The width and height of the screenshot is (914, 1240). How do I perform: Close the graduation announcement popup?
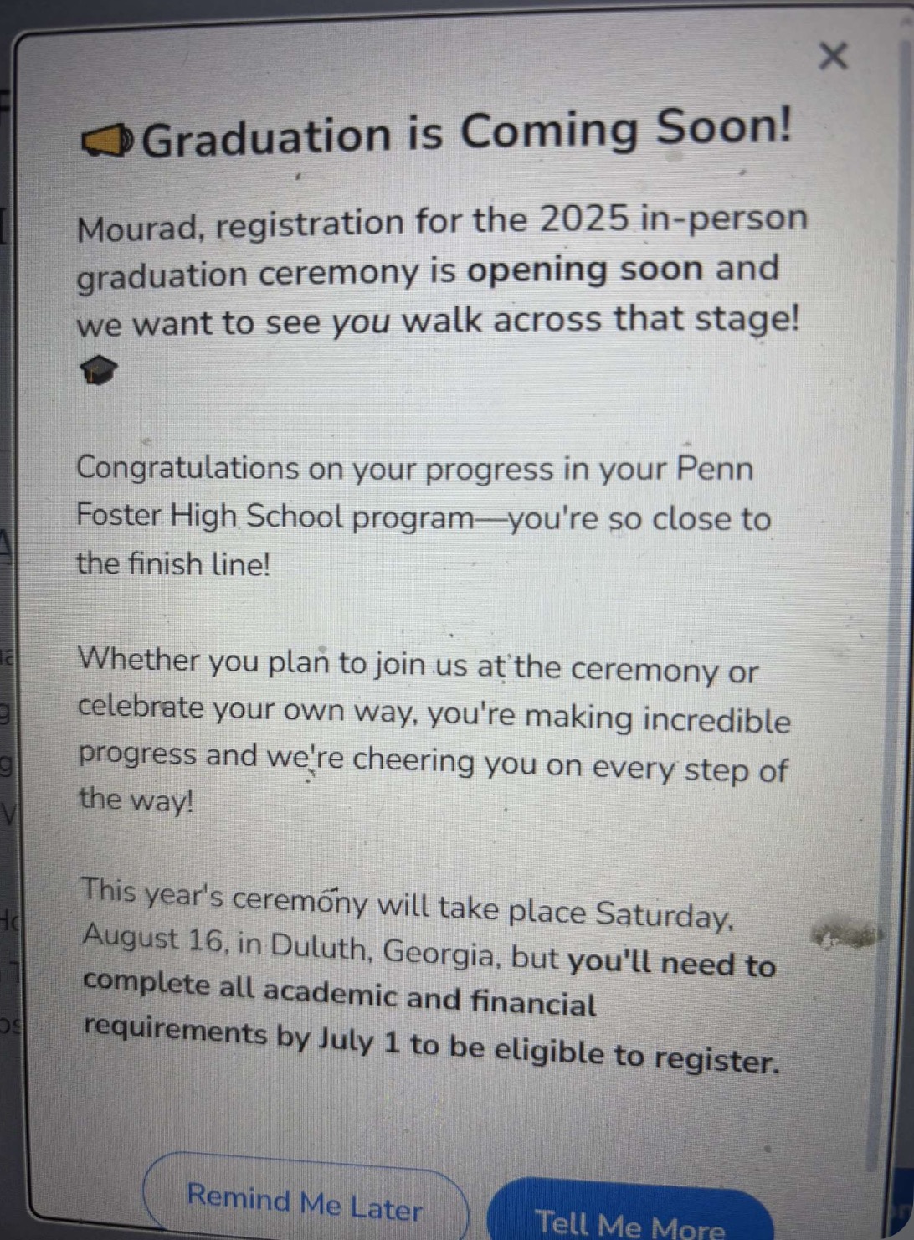(x=833, y=57)
